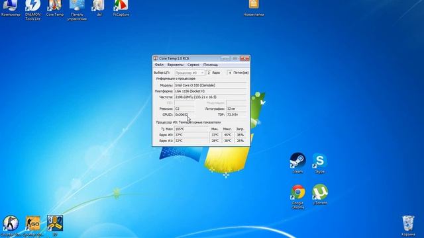Select the Counter-Strike round soldier shortcut
Image resolution: width=424 pixels, height=238 pixels.
11,225
